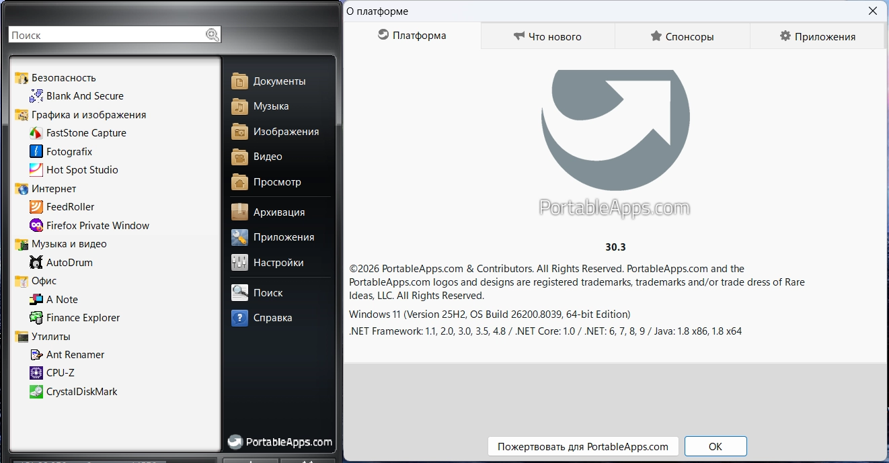
Task: Start Hot Spot Studio
Action: point(74,170)
